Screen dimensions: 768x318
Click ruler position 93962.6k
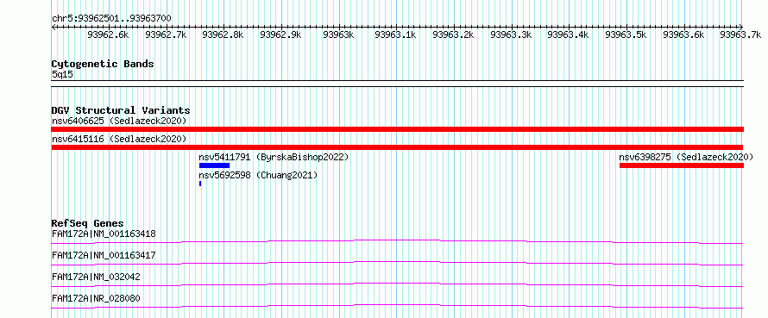tap(108, 34)
